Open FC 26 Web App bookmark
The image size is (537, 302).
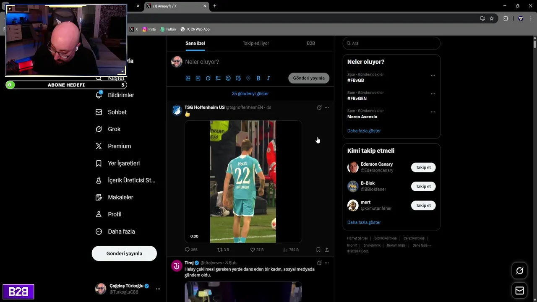tap(195, 29)
